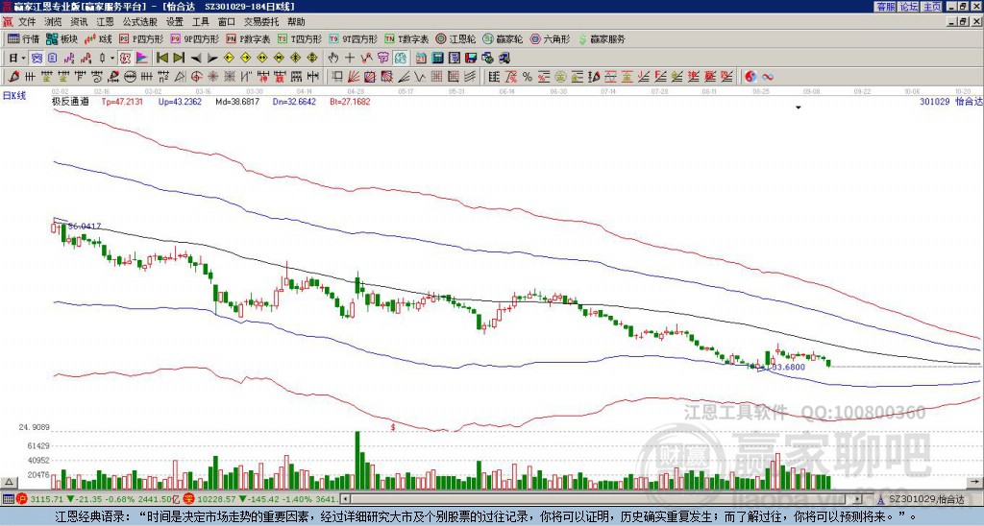Click the SZ301029,怡合达 status bar entry

[x=927, y=499]
